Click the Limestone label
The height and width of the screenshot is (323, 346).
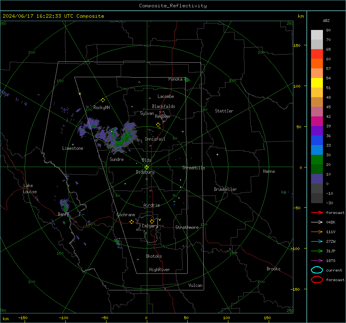coord(73,148)
